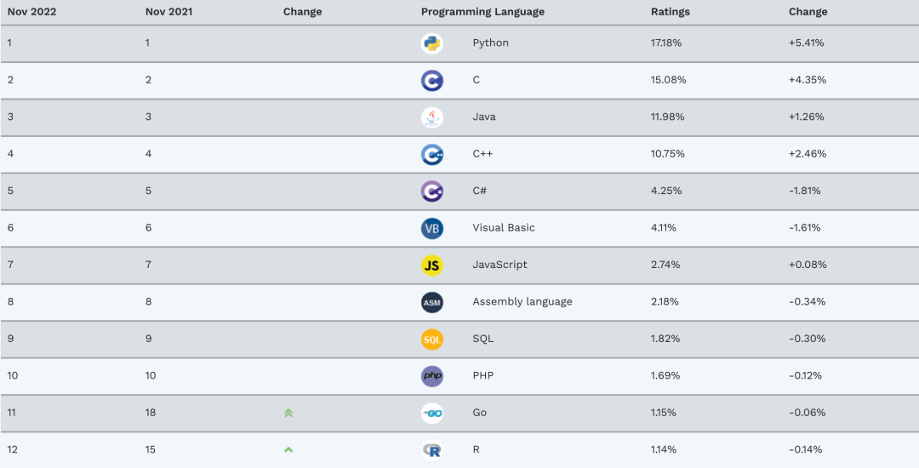The width and height of the screenshot is (919, 468).
Task: Click the R language logo icon
Action: tap(431, 450)
